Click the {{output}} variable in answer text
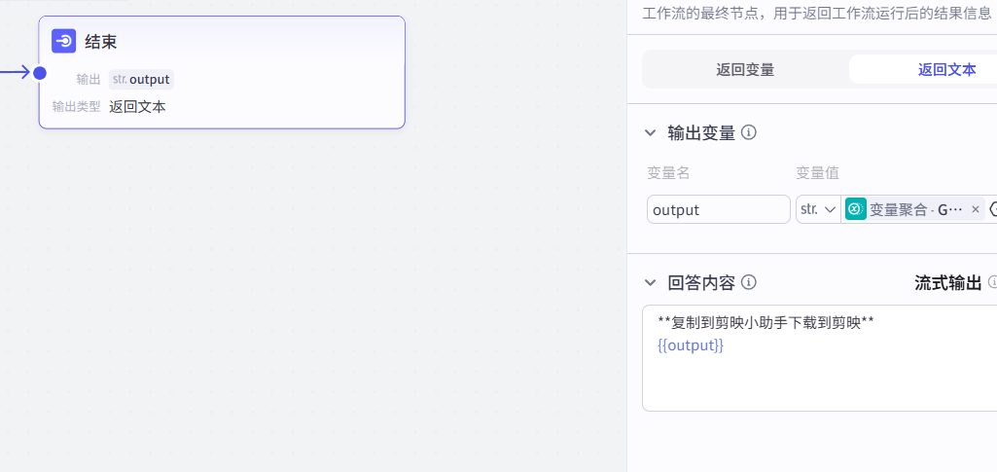The image size is (997, 472). [x=691, y=345]
